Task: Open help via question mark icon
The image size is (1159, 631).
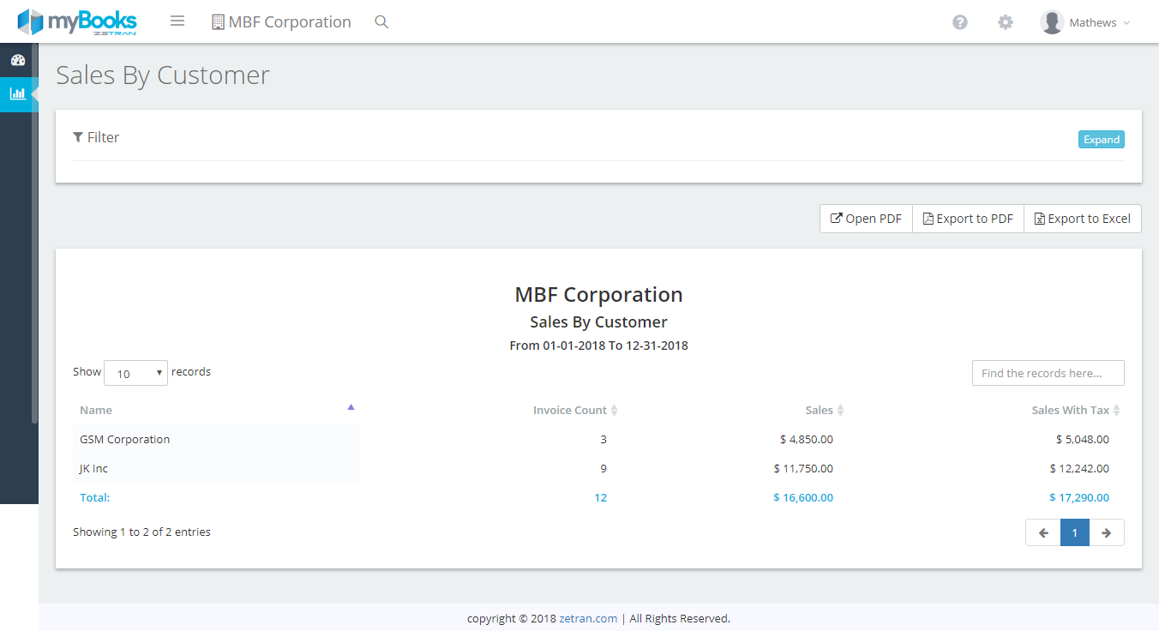Action: pos(960,22)
